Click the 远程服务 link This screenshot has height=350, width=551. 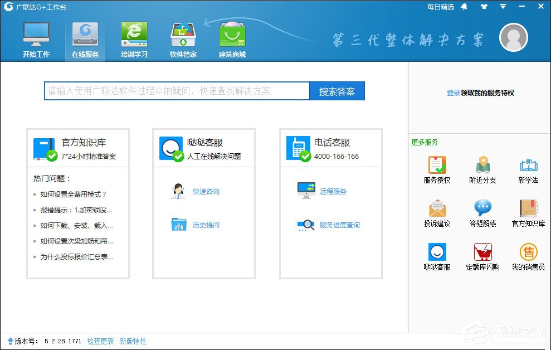[333, 192]
